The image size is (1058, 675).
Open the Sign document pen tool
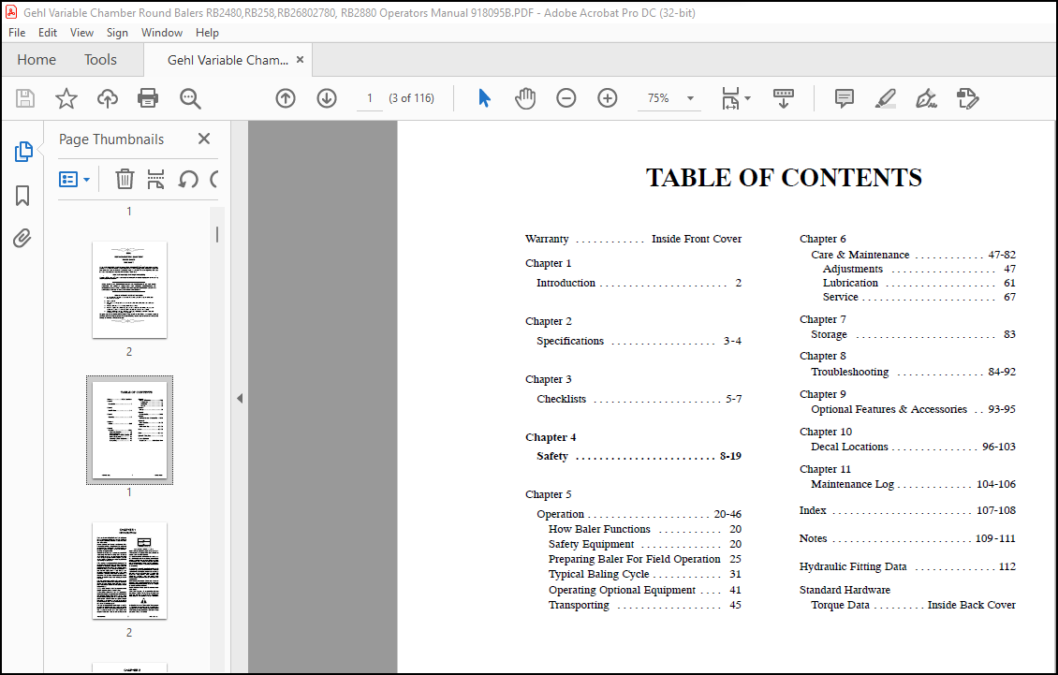point(926,98)
